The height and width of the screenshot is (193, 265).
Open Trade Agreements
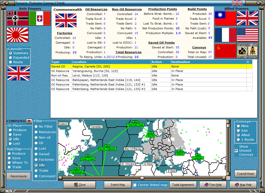point(183,184)
